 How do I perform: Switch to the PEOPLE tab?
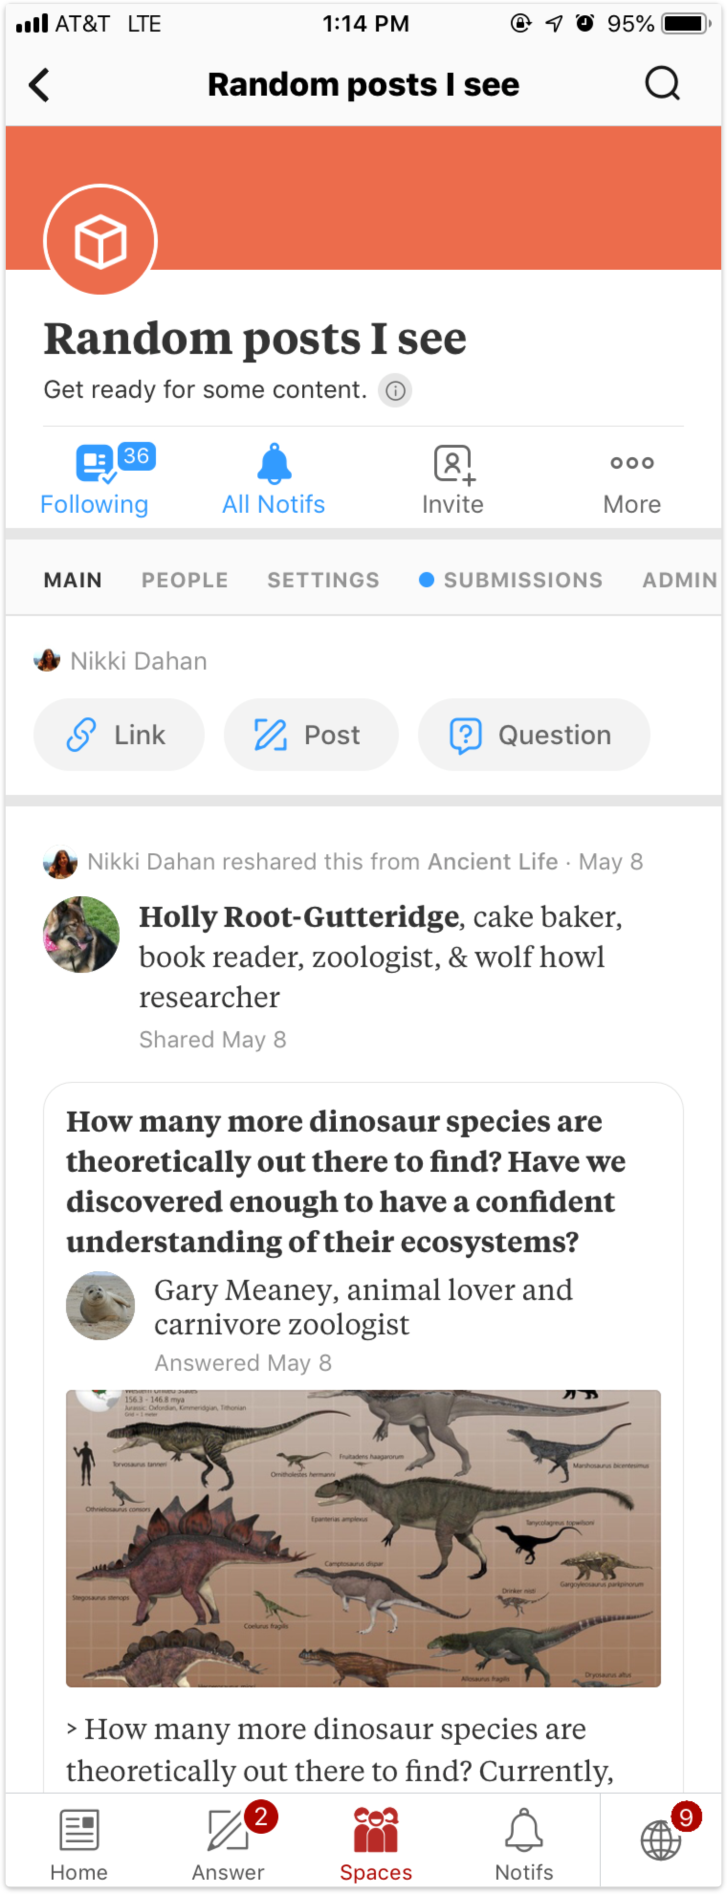(185, 579)
